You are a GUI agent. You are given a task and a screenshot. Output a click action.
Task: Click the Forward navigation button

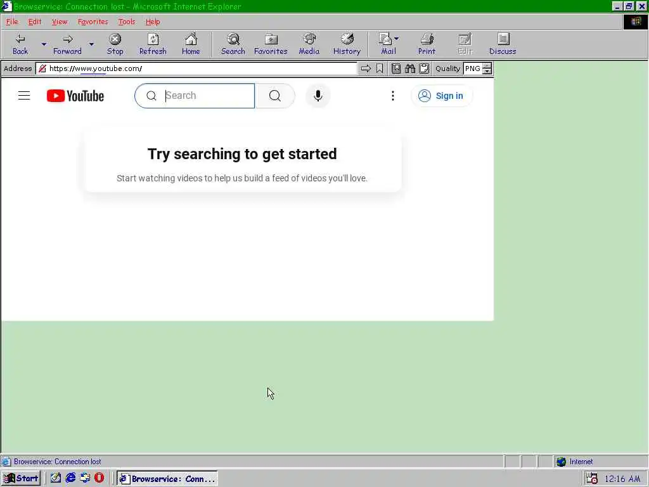pos(67,44)
